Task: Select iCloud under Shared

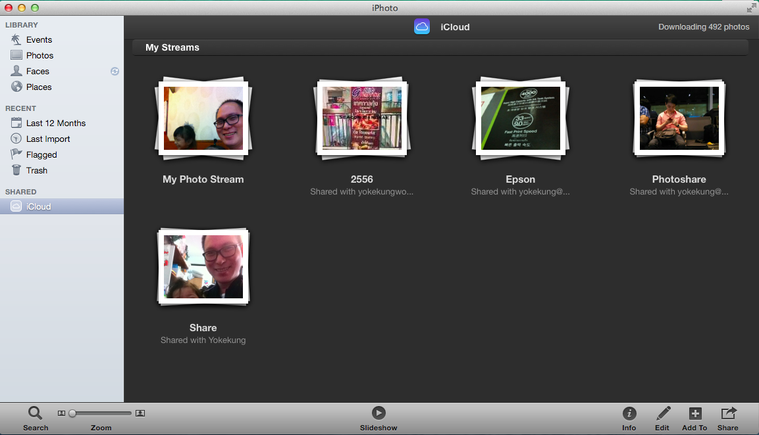Action: coord(61,206)
